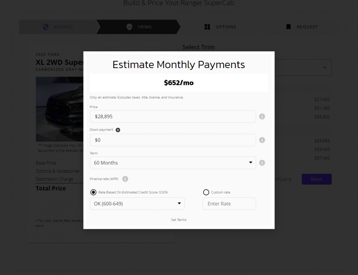This screenshot has width=358, height=275.
Task: Click the Enter Rate input field
Action: 229,204
